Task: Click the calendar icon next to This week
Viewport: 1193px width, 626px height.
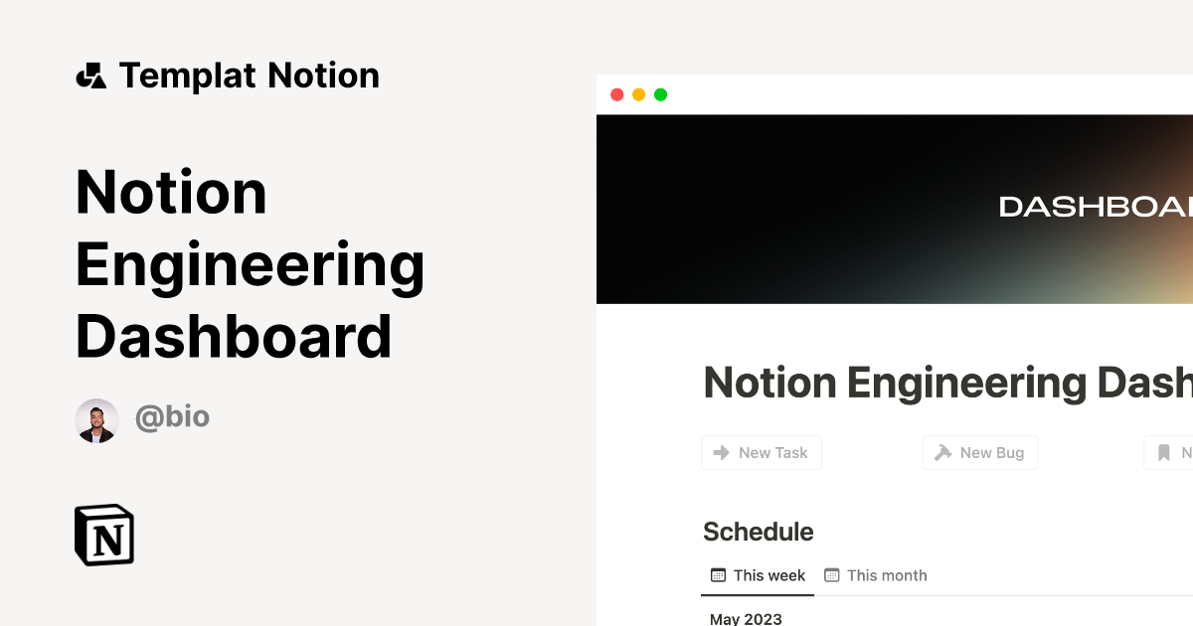Action: click(717, 574)
